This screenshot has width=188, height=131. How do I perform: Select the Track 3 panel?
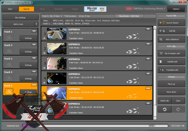pyautogui.click(x=20, y=62)
